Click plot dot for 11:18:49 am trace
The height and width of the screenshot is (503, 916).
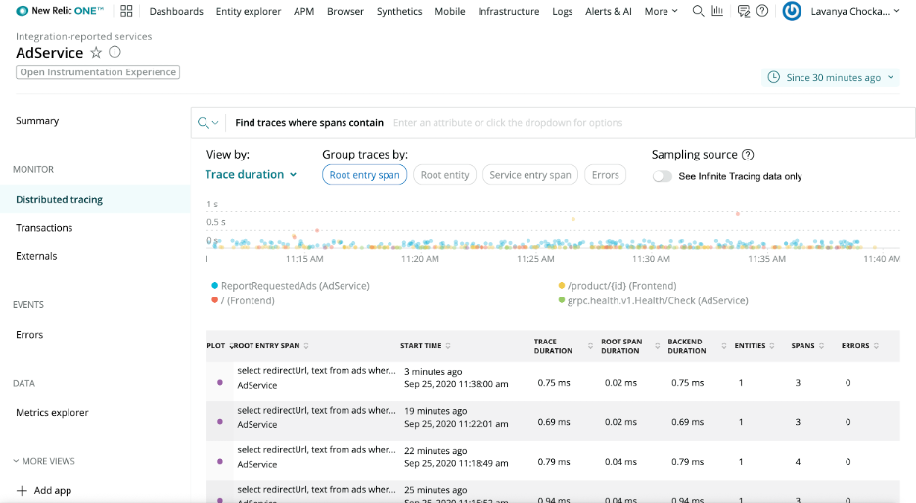[219, 461]
